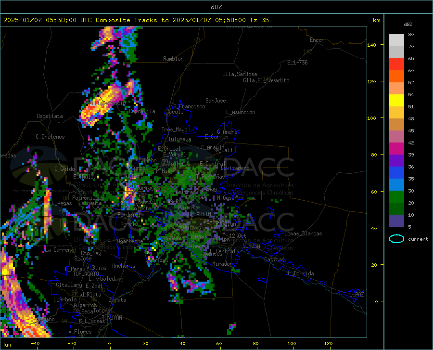The image size is (433, 350).
Task: Click the SanJose map label
Action: click(x=216, y=101)
